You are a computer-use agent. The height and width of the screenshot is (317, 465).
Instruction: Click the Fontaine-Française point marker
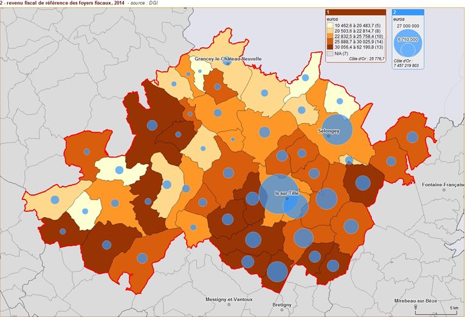coord(444,190)
